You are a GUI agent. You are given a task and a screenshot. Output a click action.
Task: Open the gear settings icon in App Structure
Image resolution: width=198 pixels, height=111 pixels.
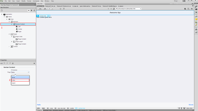pyautogui.click(x=32, y=10)
